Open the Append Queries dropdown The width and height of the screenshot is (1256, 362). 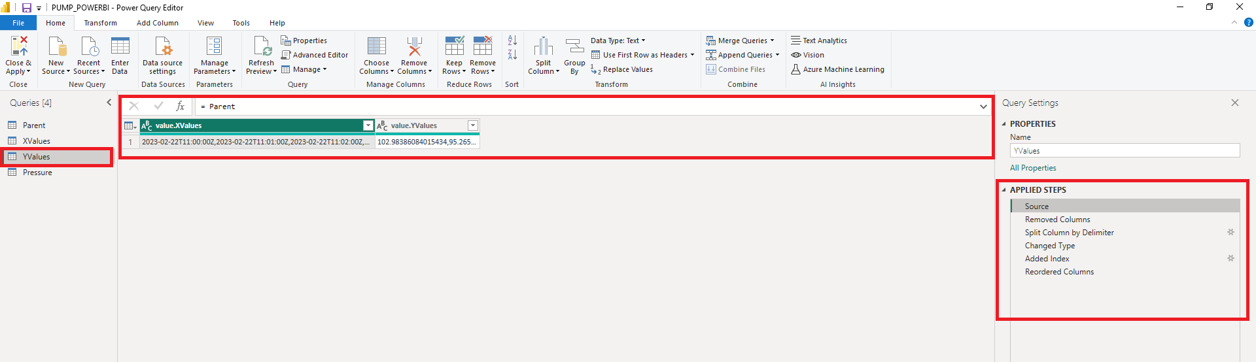[x=742, y=55]
